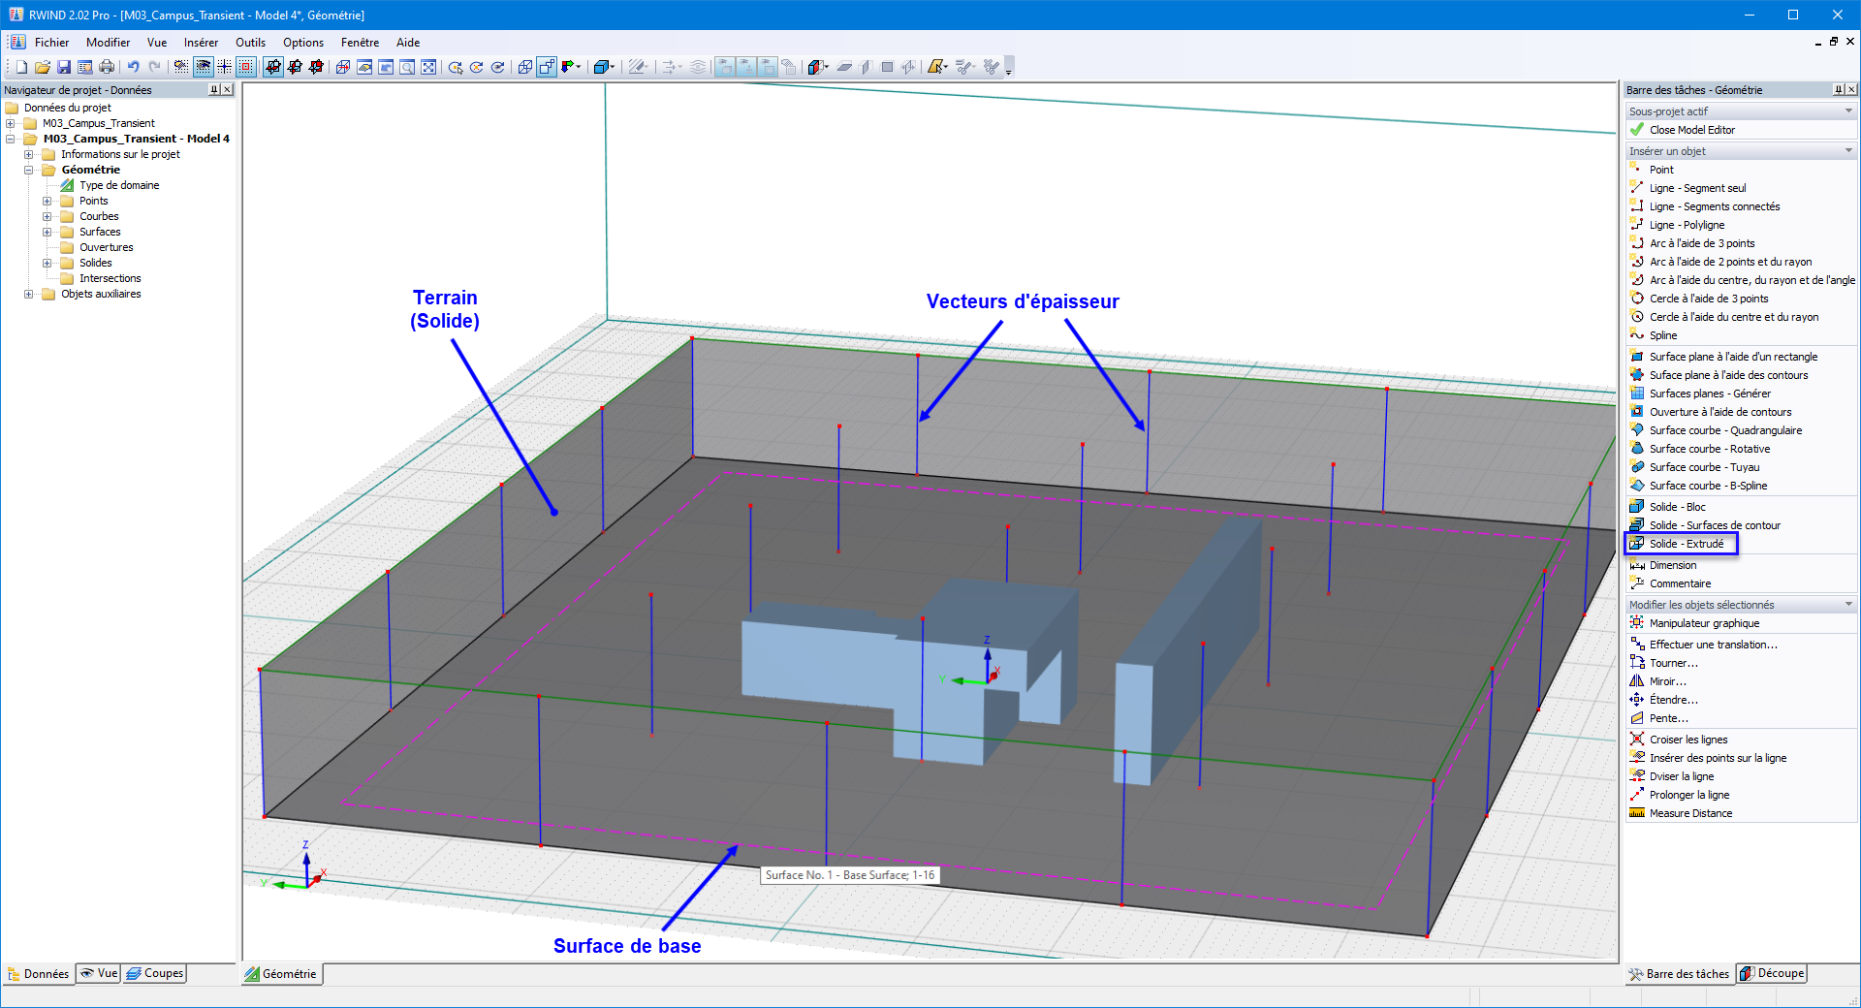Screen dimensions: 1861x1008
Task: Expand Informations sur le projet node
Action: point(29,154)
